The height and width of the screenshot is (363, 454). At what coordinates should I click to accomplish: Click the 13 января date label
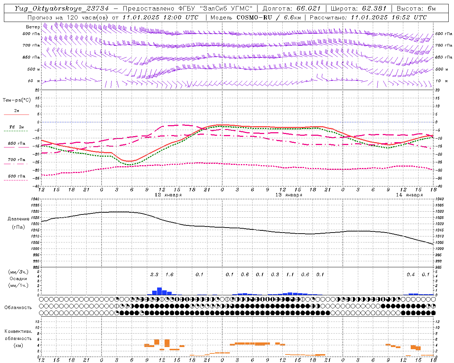coord(289,195)
